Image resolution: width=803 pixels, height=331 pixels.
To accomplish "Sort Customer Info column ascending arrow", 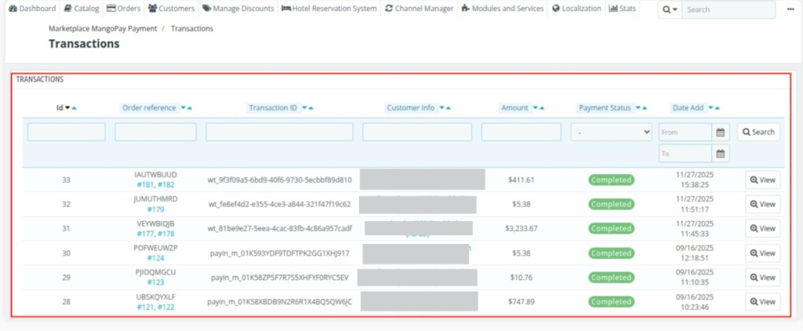I will point(449,108).
